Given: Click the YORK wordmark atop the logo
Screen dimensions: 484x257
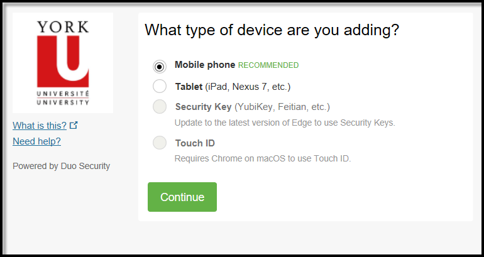Looking at the screenshot, I should tap(63, 27).
